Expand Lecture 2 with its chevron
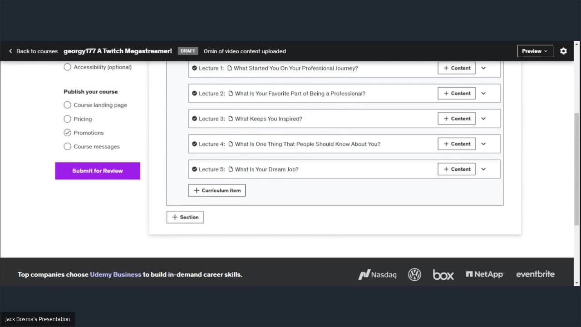This screenshot has height=327, width=581. pyautogui.click(x=483, y=94)
